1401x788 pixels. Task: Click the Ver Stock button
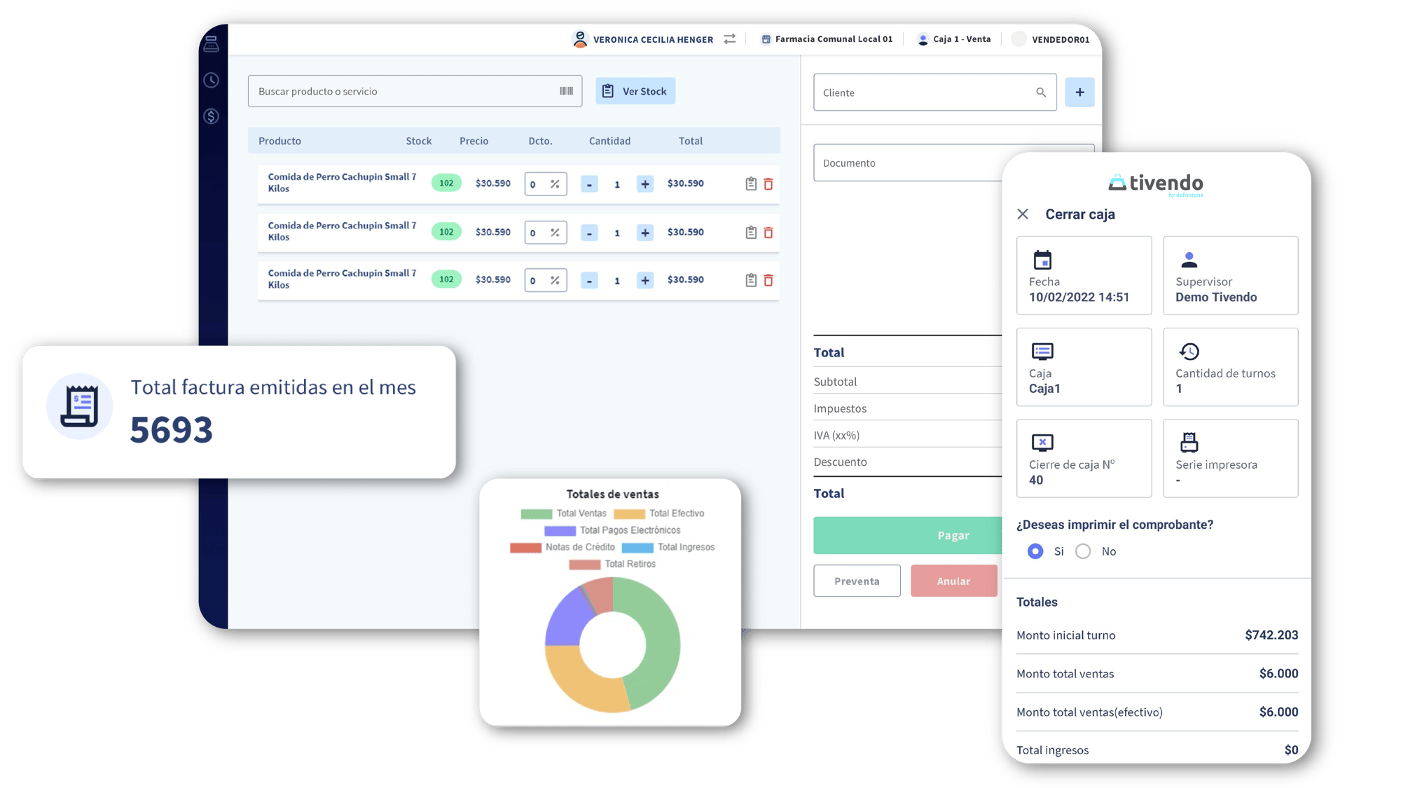[635, 91]
